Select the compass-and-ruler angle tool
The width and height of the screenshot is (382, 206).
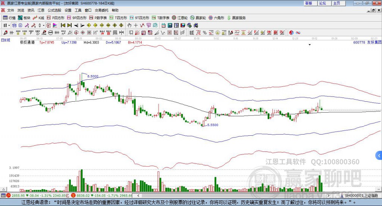click(x=70, y=33)
